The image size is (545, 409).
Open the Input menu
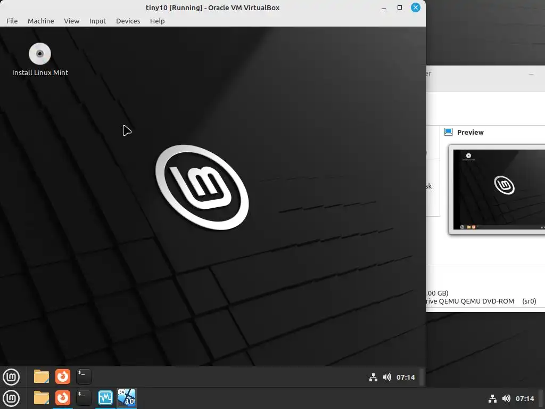click(x=98, y=21)
